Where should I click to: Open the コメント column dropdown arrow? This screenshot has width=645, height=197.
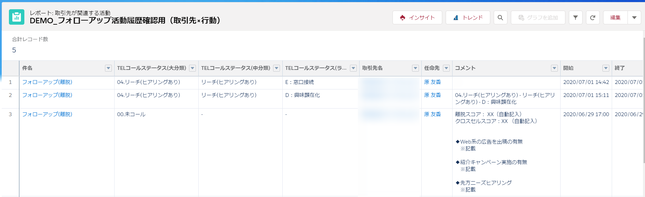[x=554, y=68]
